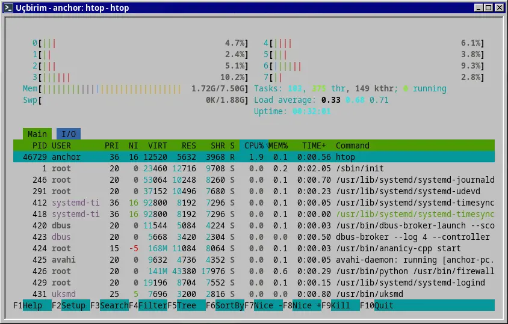Screen dimensions: 508x324
Task: Maximize the Uçbirim terminal window
Action: click(489, 8)
